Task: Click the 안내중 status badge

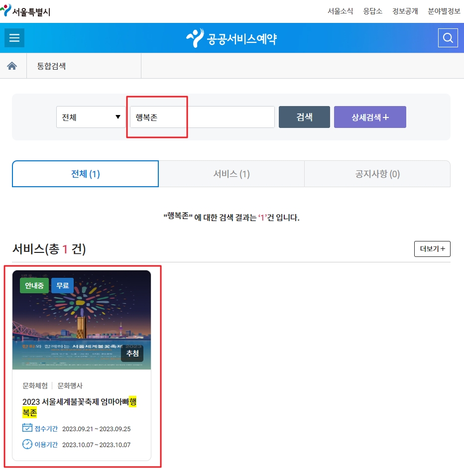Action: pyautogui.click(x=34, y=285)
